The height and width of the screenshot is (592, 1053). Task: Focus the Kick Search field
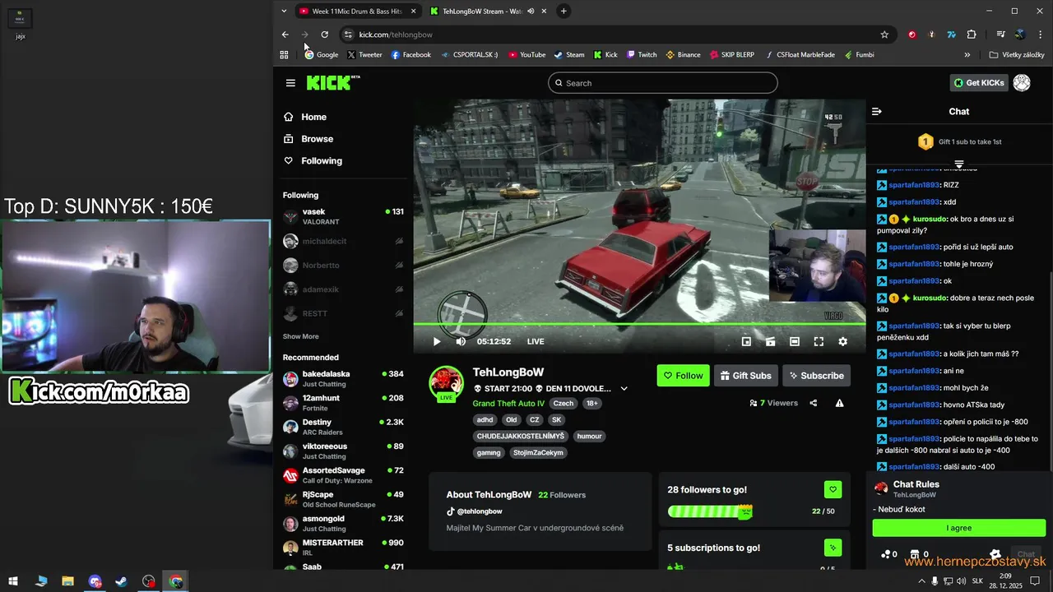(x=663, y=83)
